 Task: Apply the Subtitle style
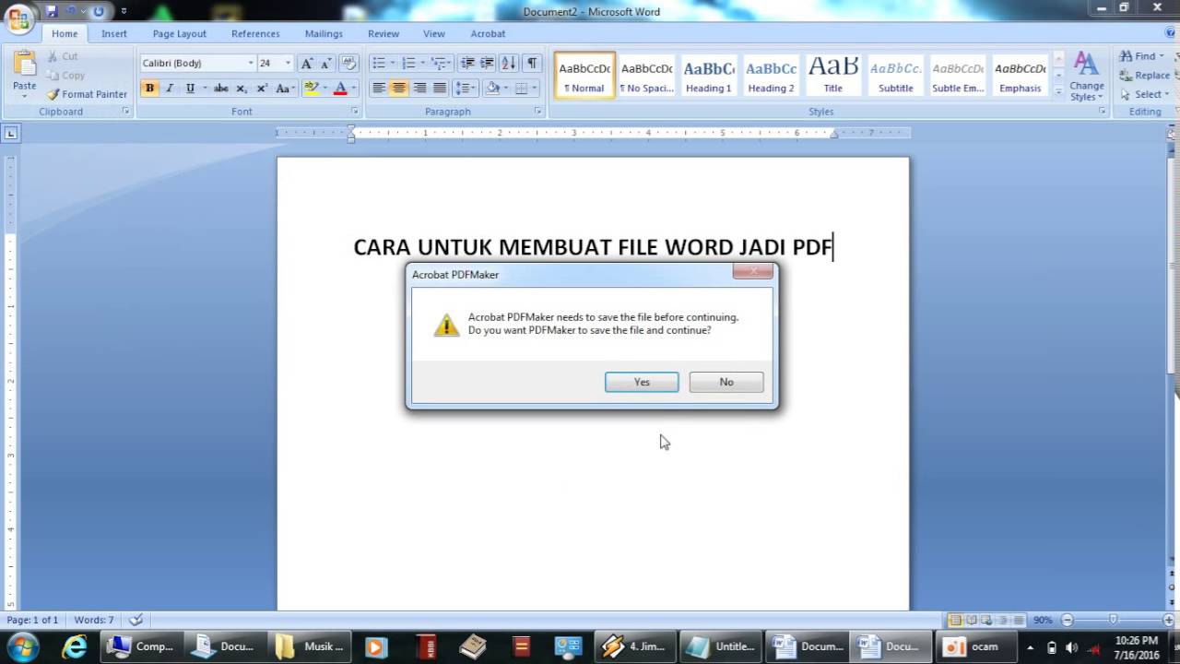tap(895, 75)
